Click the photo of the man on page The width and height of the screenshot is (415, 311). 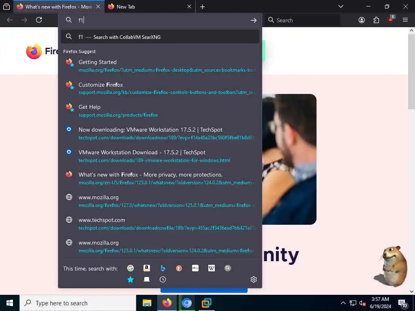click(x=289, y=159)
